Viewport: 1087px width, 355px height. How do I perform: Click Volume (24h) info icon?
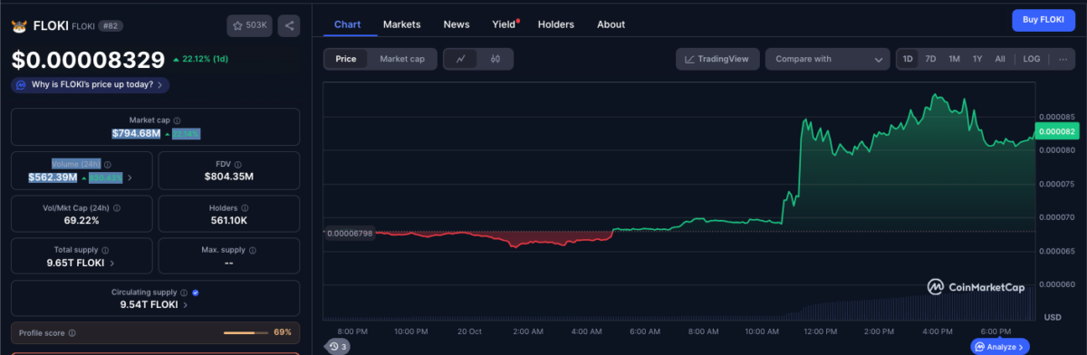tap(108, 165)
